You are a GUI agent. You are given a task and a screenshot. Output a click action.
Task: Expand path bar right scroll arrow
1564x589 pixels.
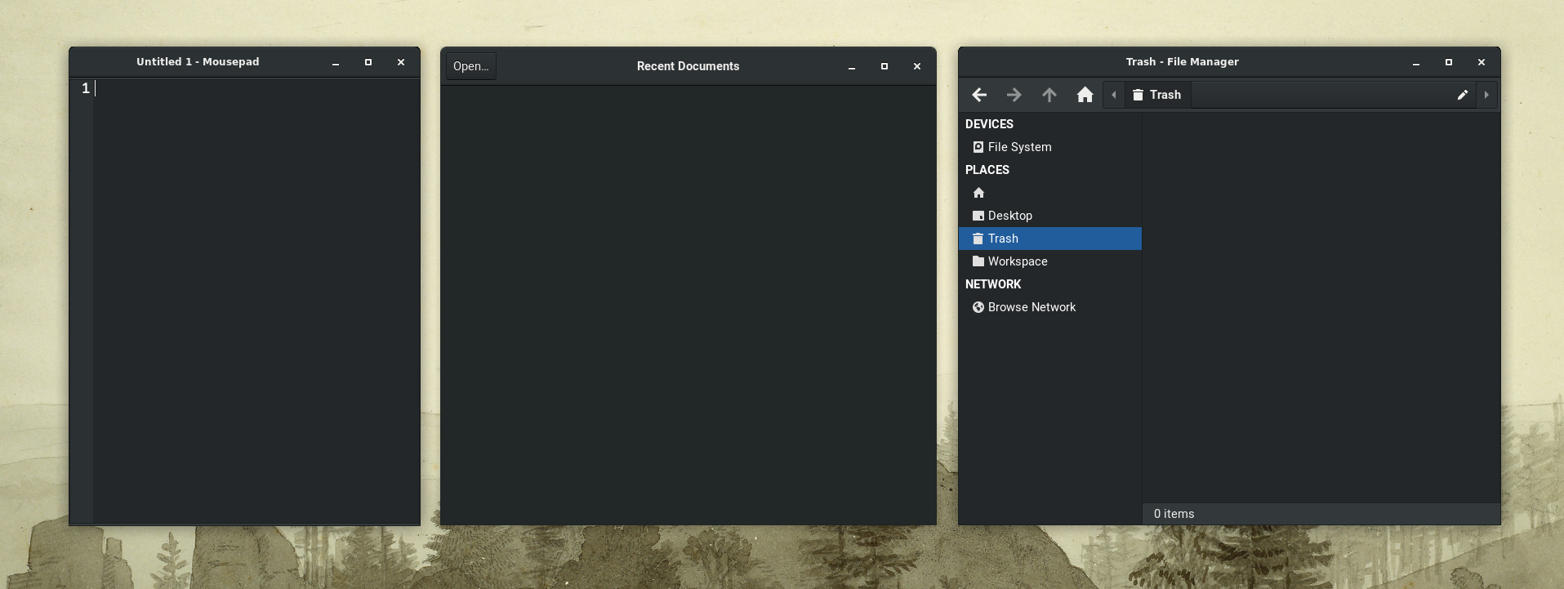pos(1486,95)
